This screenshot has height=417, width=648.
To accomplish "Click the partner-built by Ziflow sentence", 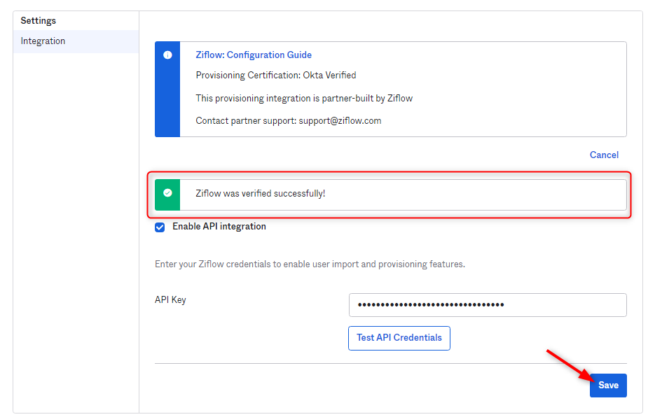I will coord(304,98).
